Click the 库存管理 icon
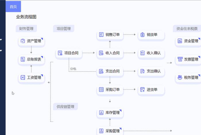The height and width of the screenshot is (135, 201). pos(101,113)
